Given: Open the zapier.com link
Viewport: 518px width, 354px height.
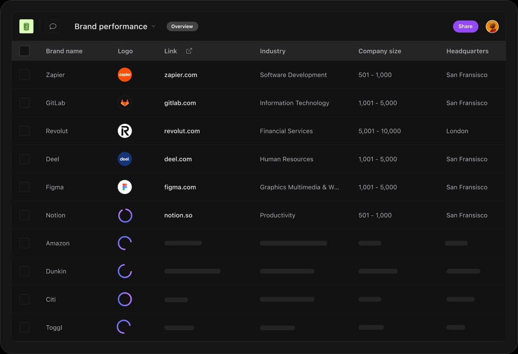Looking at the screenshot, I should (x=181, y=75).
